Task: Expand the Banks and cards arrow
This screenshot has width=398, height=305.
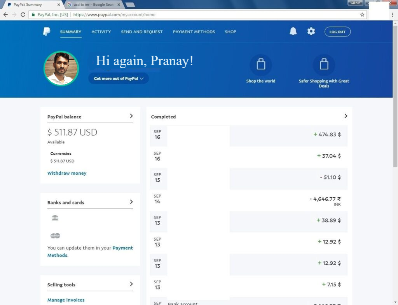Action: click(131, 202)
